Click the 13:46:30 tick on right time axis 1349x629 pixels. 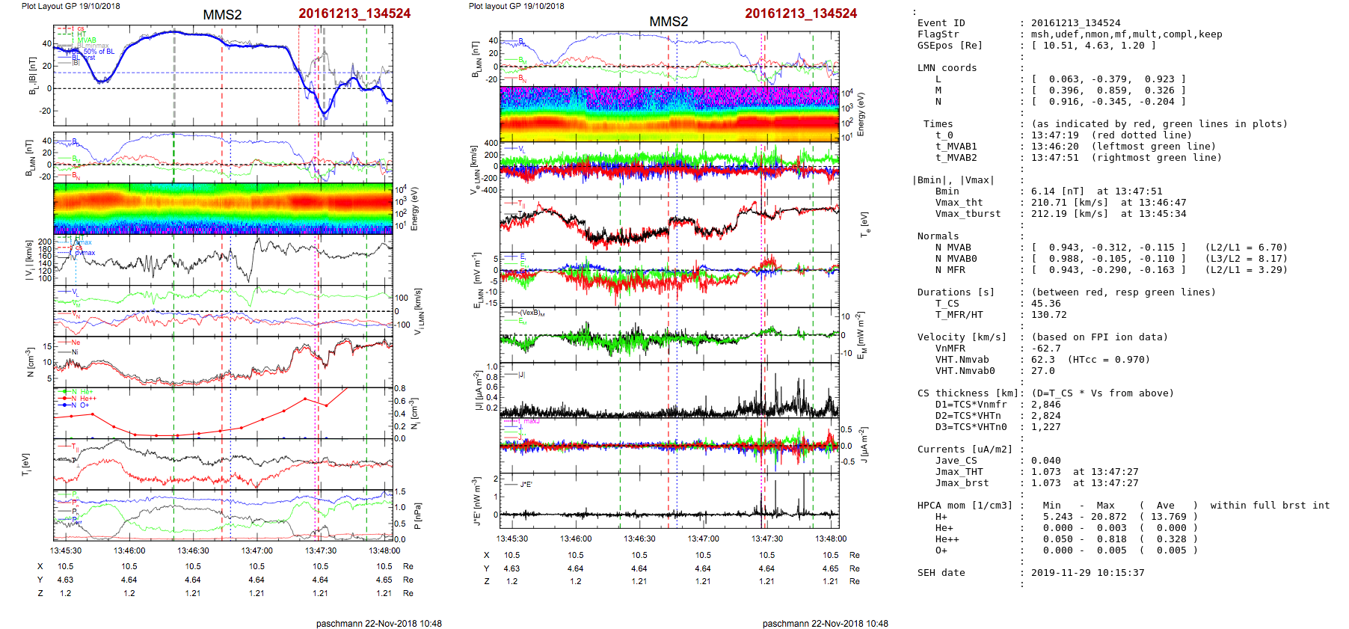639,539
